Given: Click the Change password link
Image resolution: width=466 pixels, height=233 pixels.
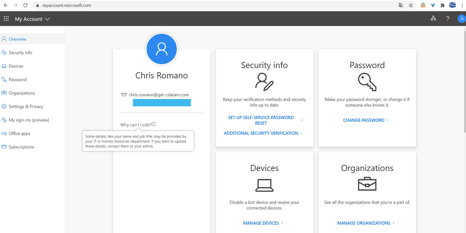Looking at the screenshot, I should (363, 120).
